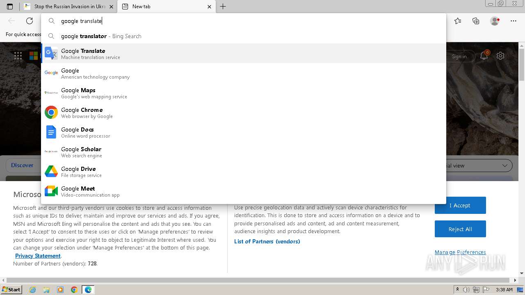Close the 'New tab' tab

(210, 7)
